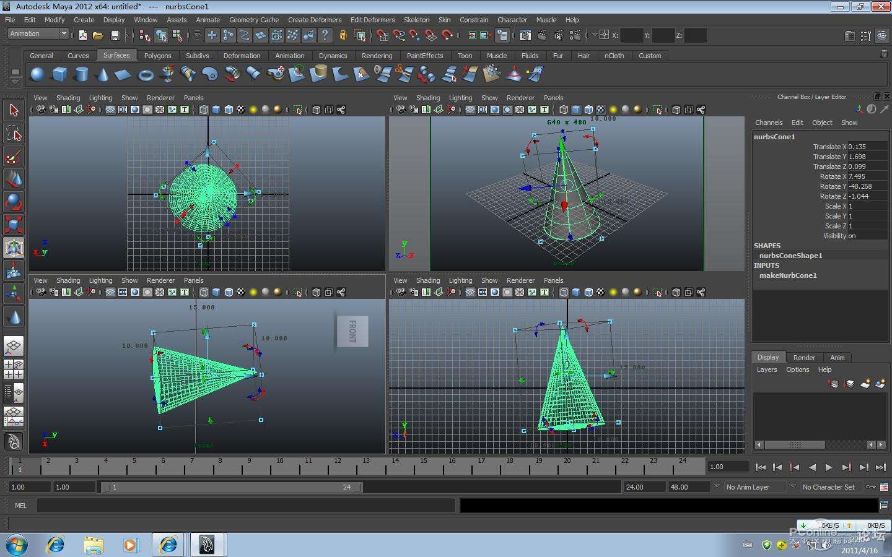Image resolution: width=892 pixels, height=557 pixels.
Task: Choose the Lasso select tool
Action: pyautogui.click(x=14, y=134)
